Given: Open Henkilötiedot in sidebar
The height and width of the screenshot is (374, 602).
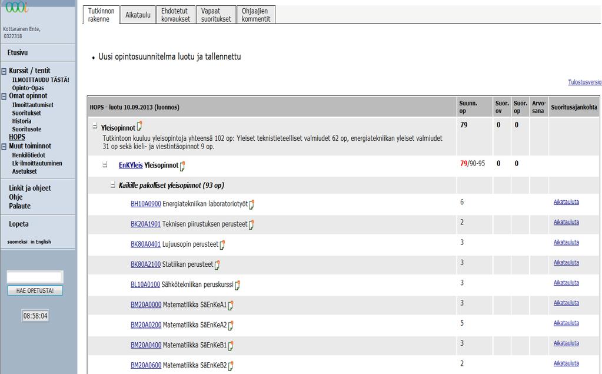Looking at the screenshot, I should pyautogui.click(x=28, y=155).
